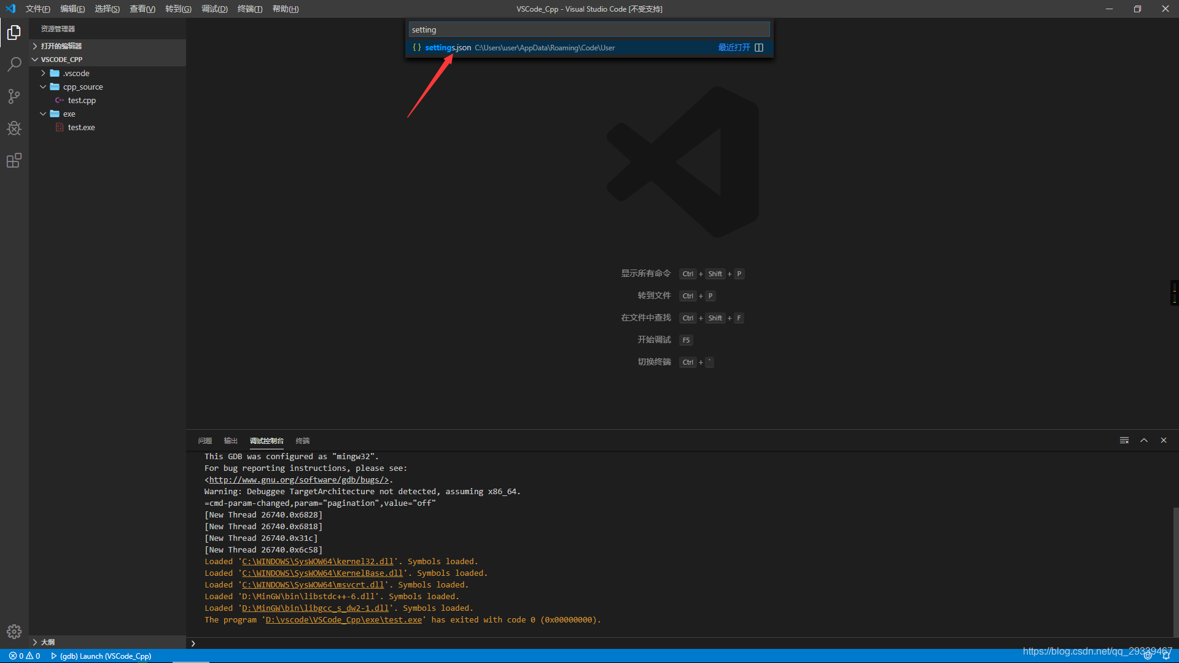The image size is (1179, 663).
Task: Collapse the cpp_source folder chevron
Action: (43, 87)
